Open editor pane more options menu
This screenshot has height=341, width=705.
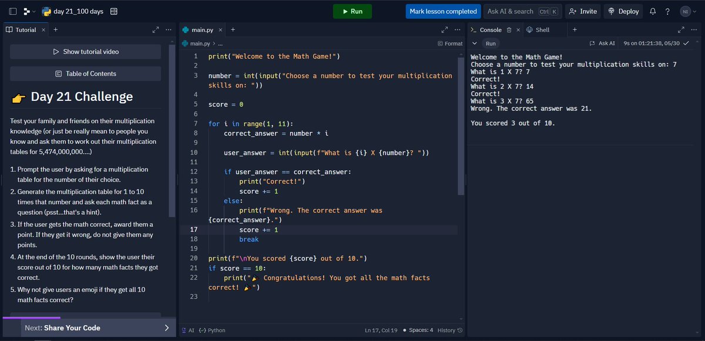click(457, 29)
